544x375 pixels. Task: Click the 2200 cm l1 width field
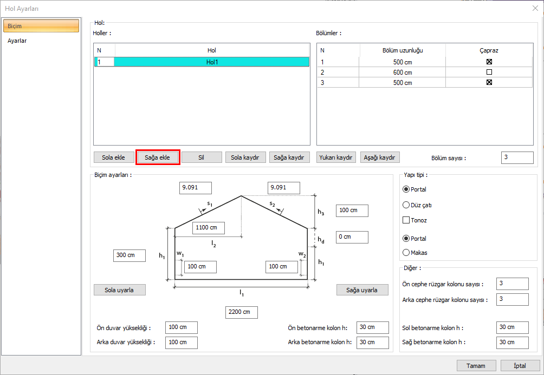click(x=242, y=312)
